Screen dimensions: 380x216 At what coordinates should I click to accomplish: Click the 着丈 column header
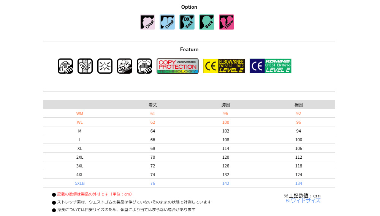(x=153, y=105)
